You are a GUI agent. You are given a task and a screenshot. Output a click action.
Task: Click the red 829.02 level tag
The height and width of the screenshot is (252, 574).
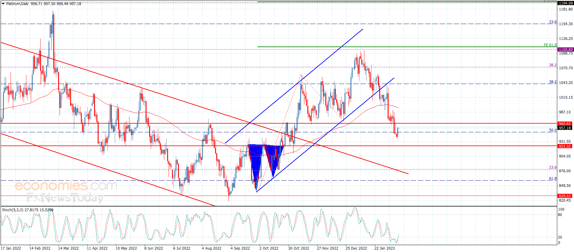(565, 196)
